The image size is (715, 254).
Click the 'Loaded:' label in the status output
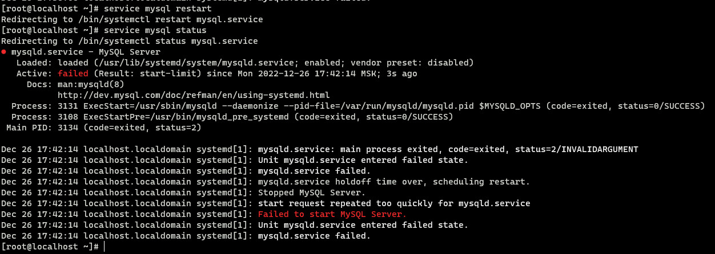34,63
